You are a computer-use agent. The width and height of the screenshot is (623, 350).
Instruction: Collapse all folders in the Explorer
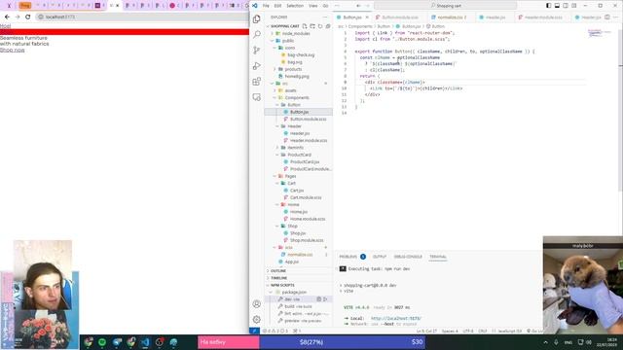point(328,26)
